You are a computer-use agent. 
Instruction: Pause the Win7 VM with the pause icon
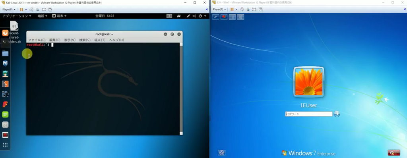(x=232, y=10)
